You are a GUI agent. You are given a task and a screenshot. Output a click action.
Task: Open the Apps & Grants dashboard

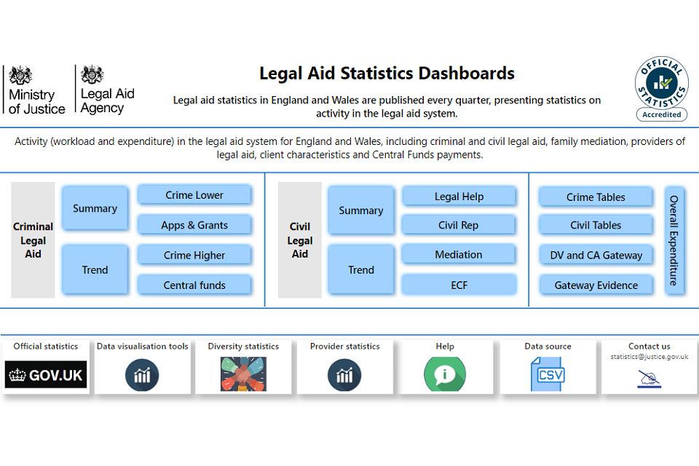pyautogui.click(x=194, y=226)
